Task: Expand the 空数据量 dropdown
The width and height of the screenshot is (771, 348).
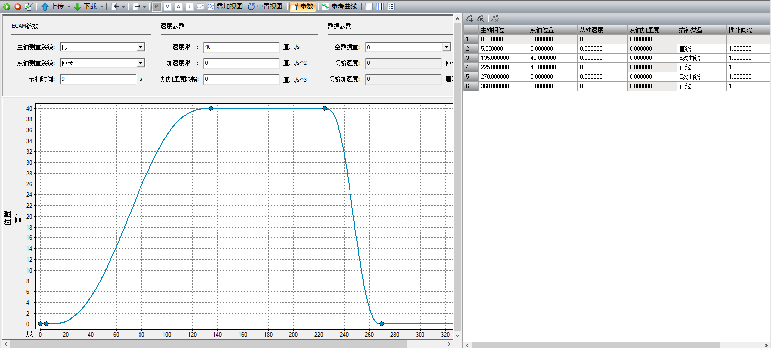Action: tap(446, 47)
